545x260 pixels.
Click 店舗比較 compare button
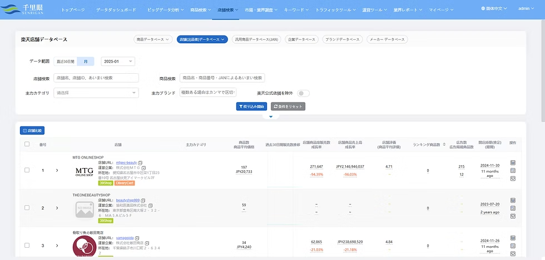click(x=32, y=131)
